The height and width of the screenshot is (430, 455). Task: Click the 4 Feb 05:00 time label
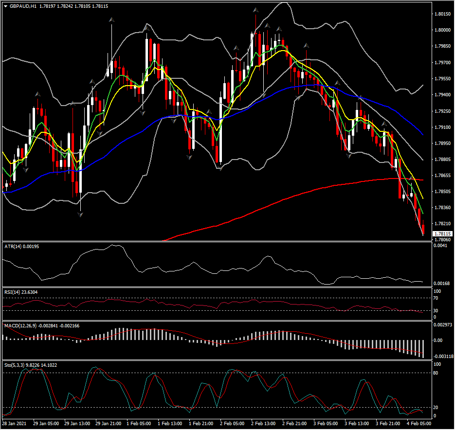pyautogui.click(x=419, y=424)
